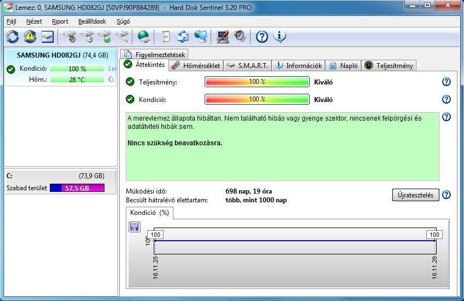Click the help icon beside Kondíció bar

[446, 99]
